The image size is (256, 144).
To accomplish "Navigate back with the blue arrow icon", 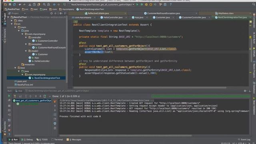I will [54, 4].
